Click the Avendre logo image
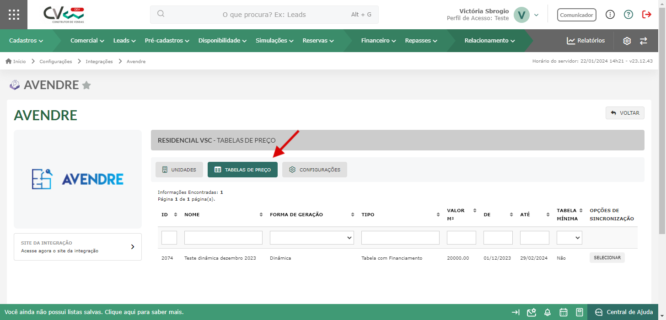 (x=78, y=179)
